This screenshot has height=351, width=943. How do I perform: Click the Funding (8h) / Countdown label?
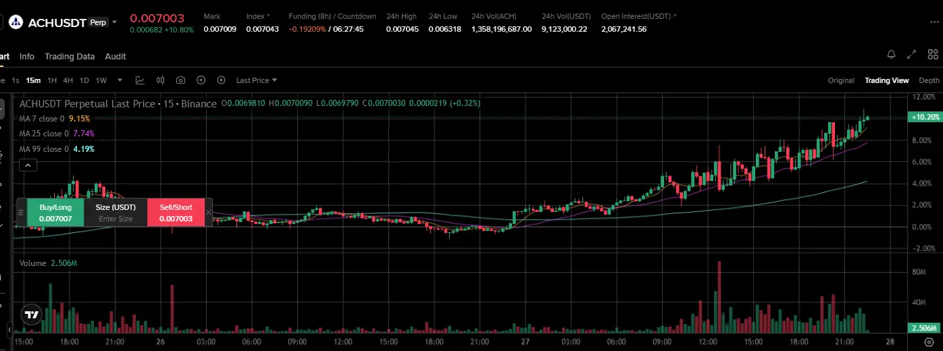pos(332,16)
